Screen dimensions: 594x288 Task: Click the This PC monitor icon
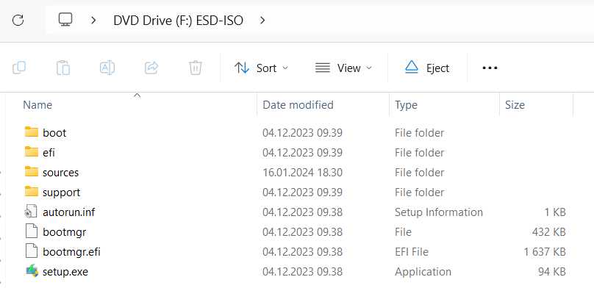coord(65,20)
